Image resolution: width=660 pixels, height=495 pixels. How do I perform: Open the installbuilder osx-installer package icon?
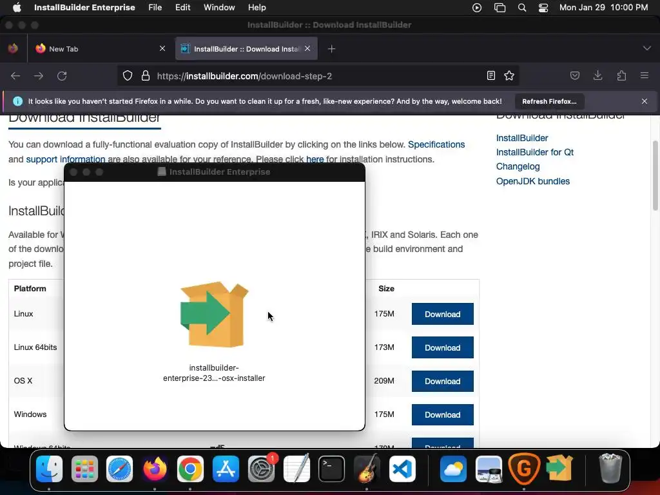pos(214,314)
